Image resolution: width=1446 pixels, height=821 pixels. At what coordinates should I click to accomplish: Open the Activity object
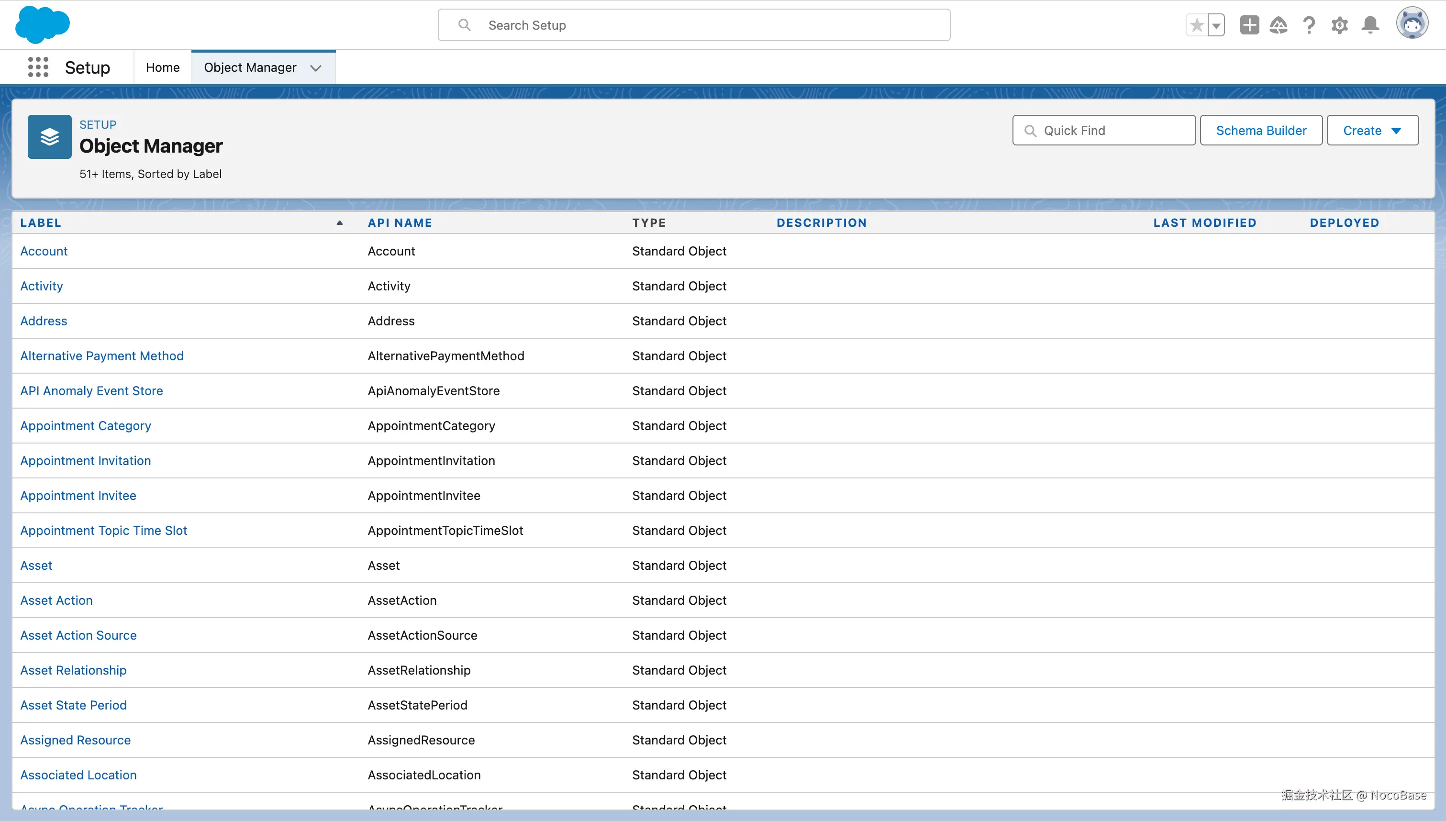click(x=42, y=286)
